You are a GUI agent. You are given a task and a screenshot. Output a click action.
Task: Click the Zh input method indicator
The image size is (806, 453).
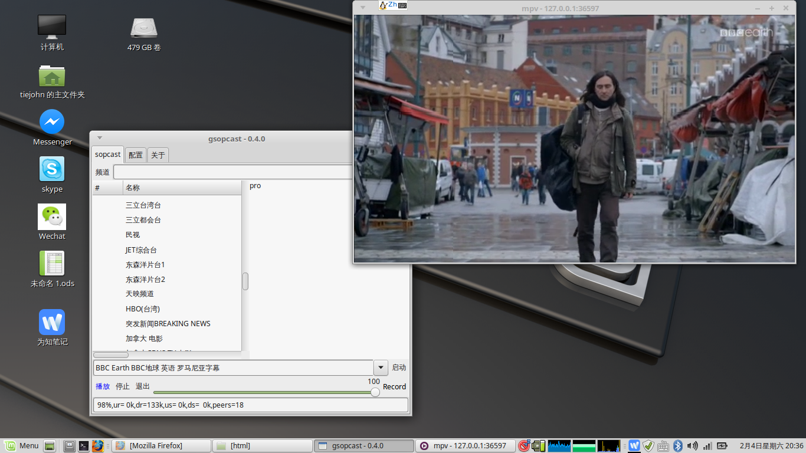pos(393,5)
